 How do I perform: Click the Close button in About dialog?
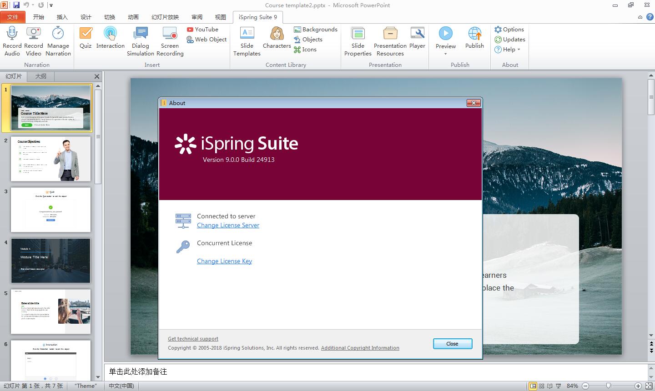(x=452, y=344)
